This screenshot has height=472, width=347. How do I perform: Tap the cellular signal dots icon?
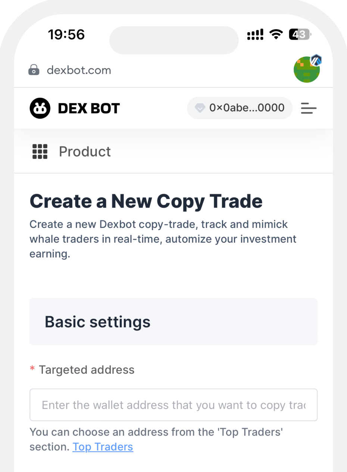[x=256, y=35]
